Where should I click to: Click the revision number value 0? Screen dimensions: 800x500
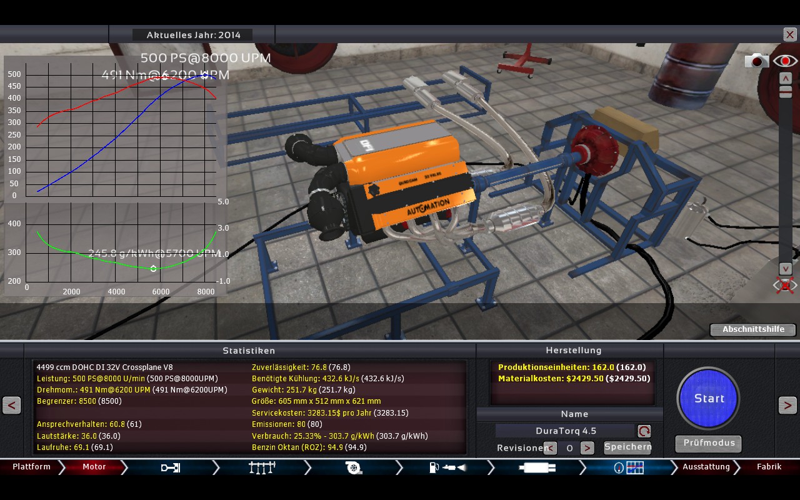point(569,448)
